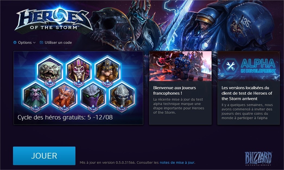
Task: Expand the Options dropdown chevron
Action: 34,43
